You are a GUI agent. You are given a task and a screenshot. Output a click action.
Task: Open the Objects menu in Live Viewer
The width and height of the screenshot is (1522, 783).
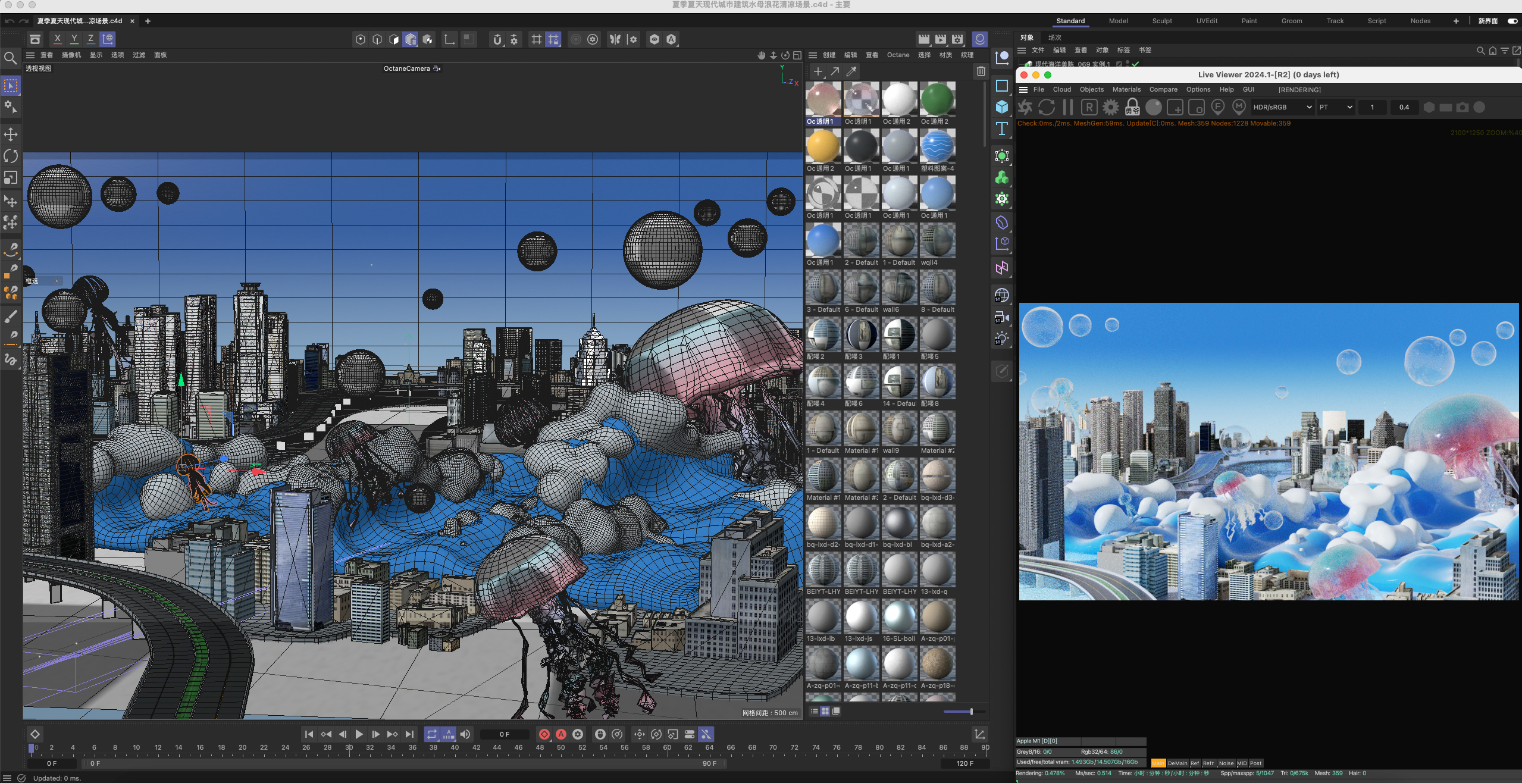(1091, 90)
